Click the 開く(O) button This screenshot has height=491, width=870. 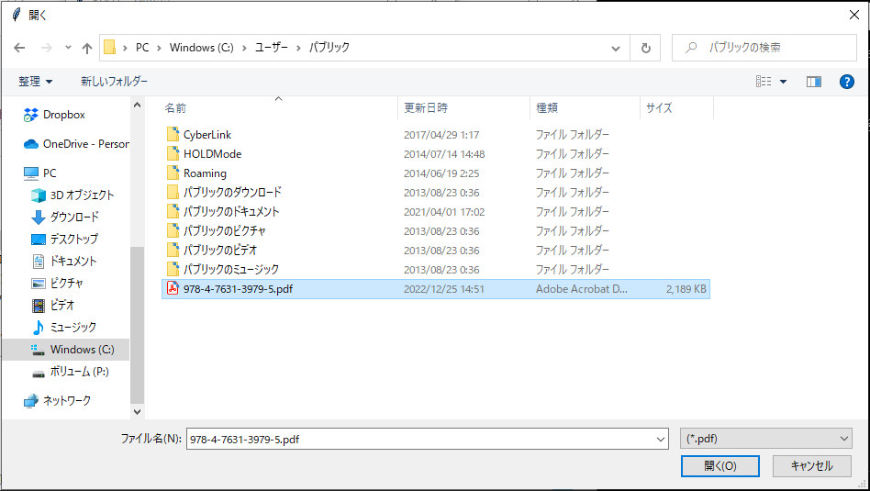(719, 465)
